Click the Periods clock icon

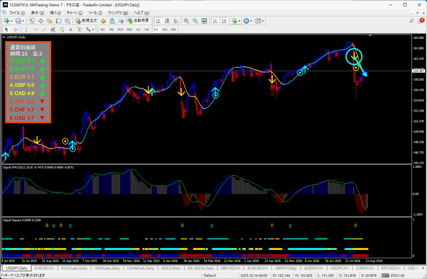click(246, 21)
